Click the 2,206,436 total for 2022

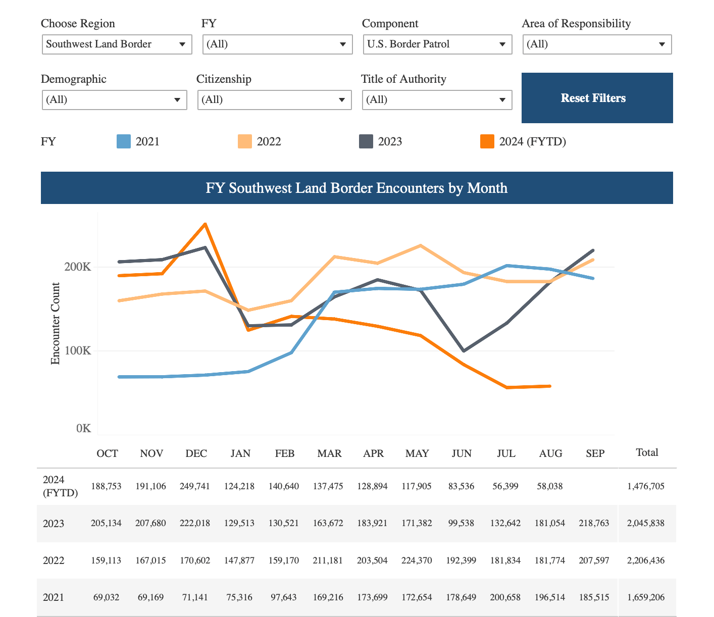point(646,560)
